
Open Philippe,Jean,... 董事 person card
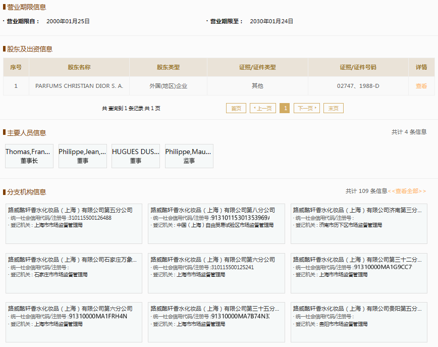tap(83, 156)
